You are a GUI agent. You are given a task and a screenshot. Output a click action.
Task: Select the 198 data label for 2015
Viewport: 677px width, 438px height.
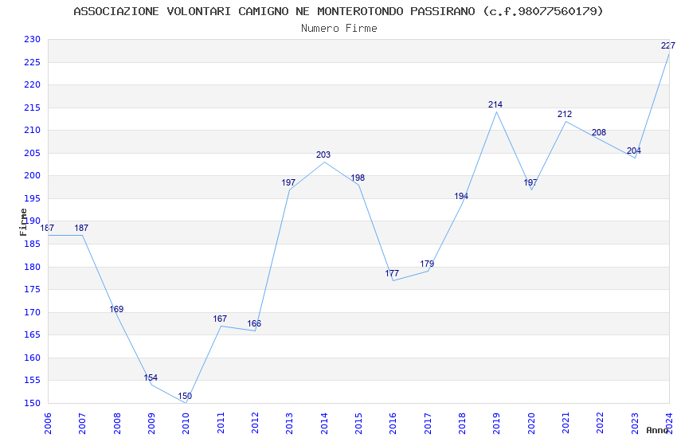[x=358, y=178]
